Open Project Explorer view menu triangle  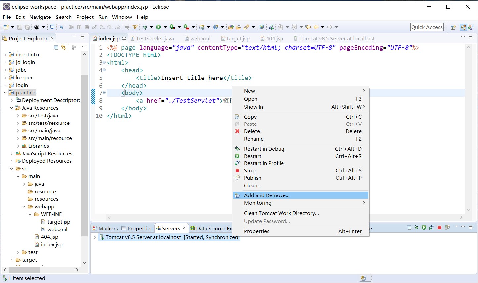point(83,47)
